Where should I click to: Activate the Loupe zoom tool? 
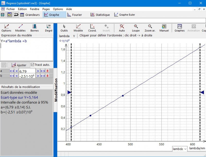[136, 28]
